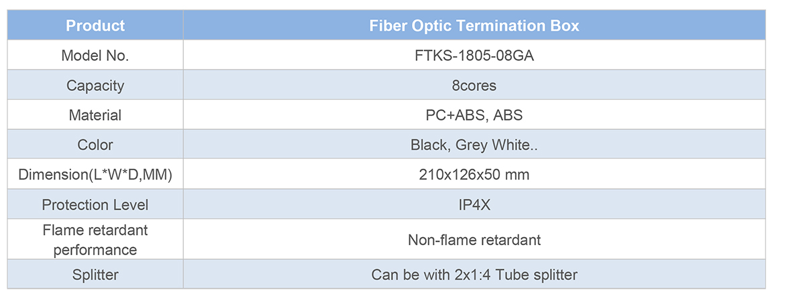
Task: Select the Protection Level label cell
Action: point(95,205)
